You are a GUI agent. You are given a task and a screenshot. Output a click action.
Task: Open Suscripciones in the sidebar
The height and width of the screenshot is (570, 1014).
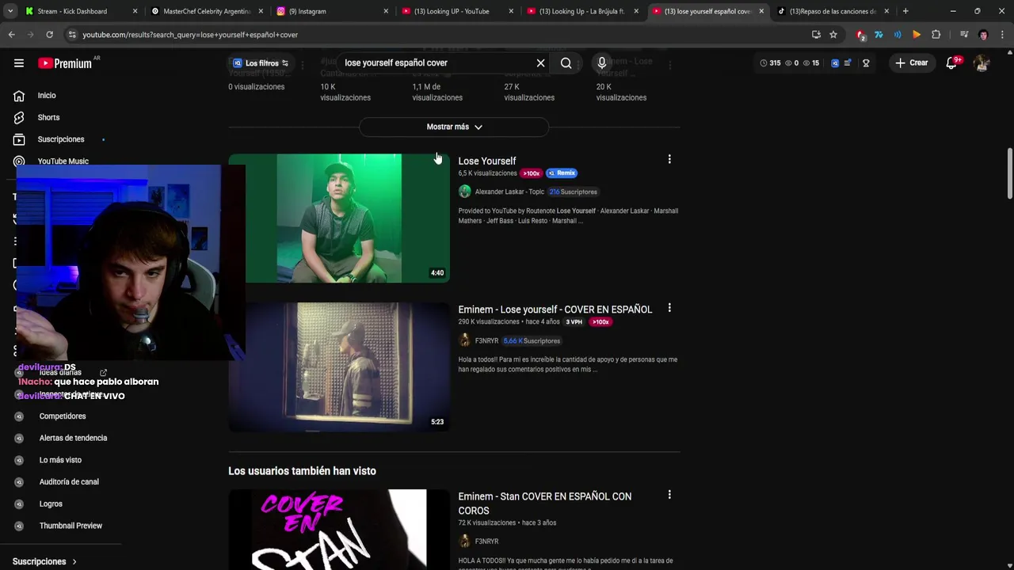60,139
